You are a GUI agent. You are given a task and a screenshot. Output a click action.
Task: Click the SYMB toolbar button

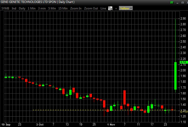coord(5,8)
